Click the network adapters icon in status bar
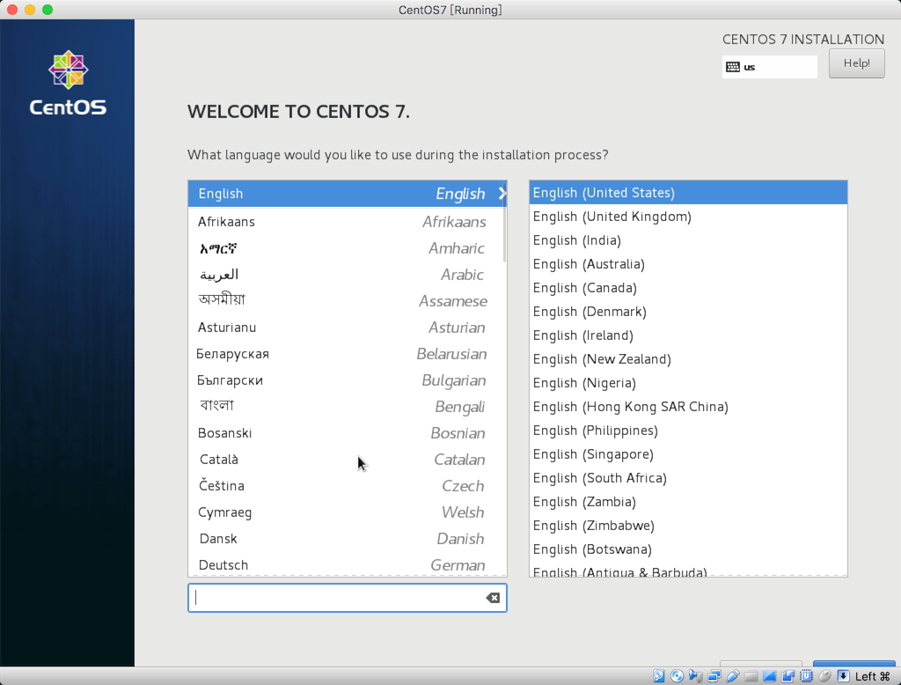This screenshot has height=685, width=901. [714, 676]
